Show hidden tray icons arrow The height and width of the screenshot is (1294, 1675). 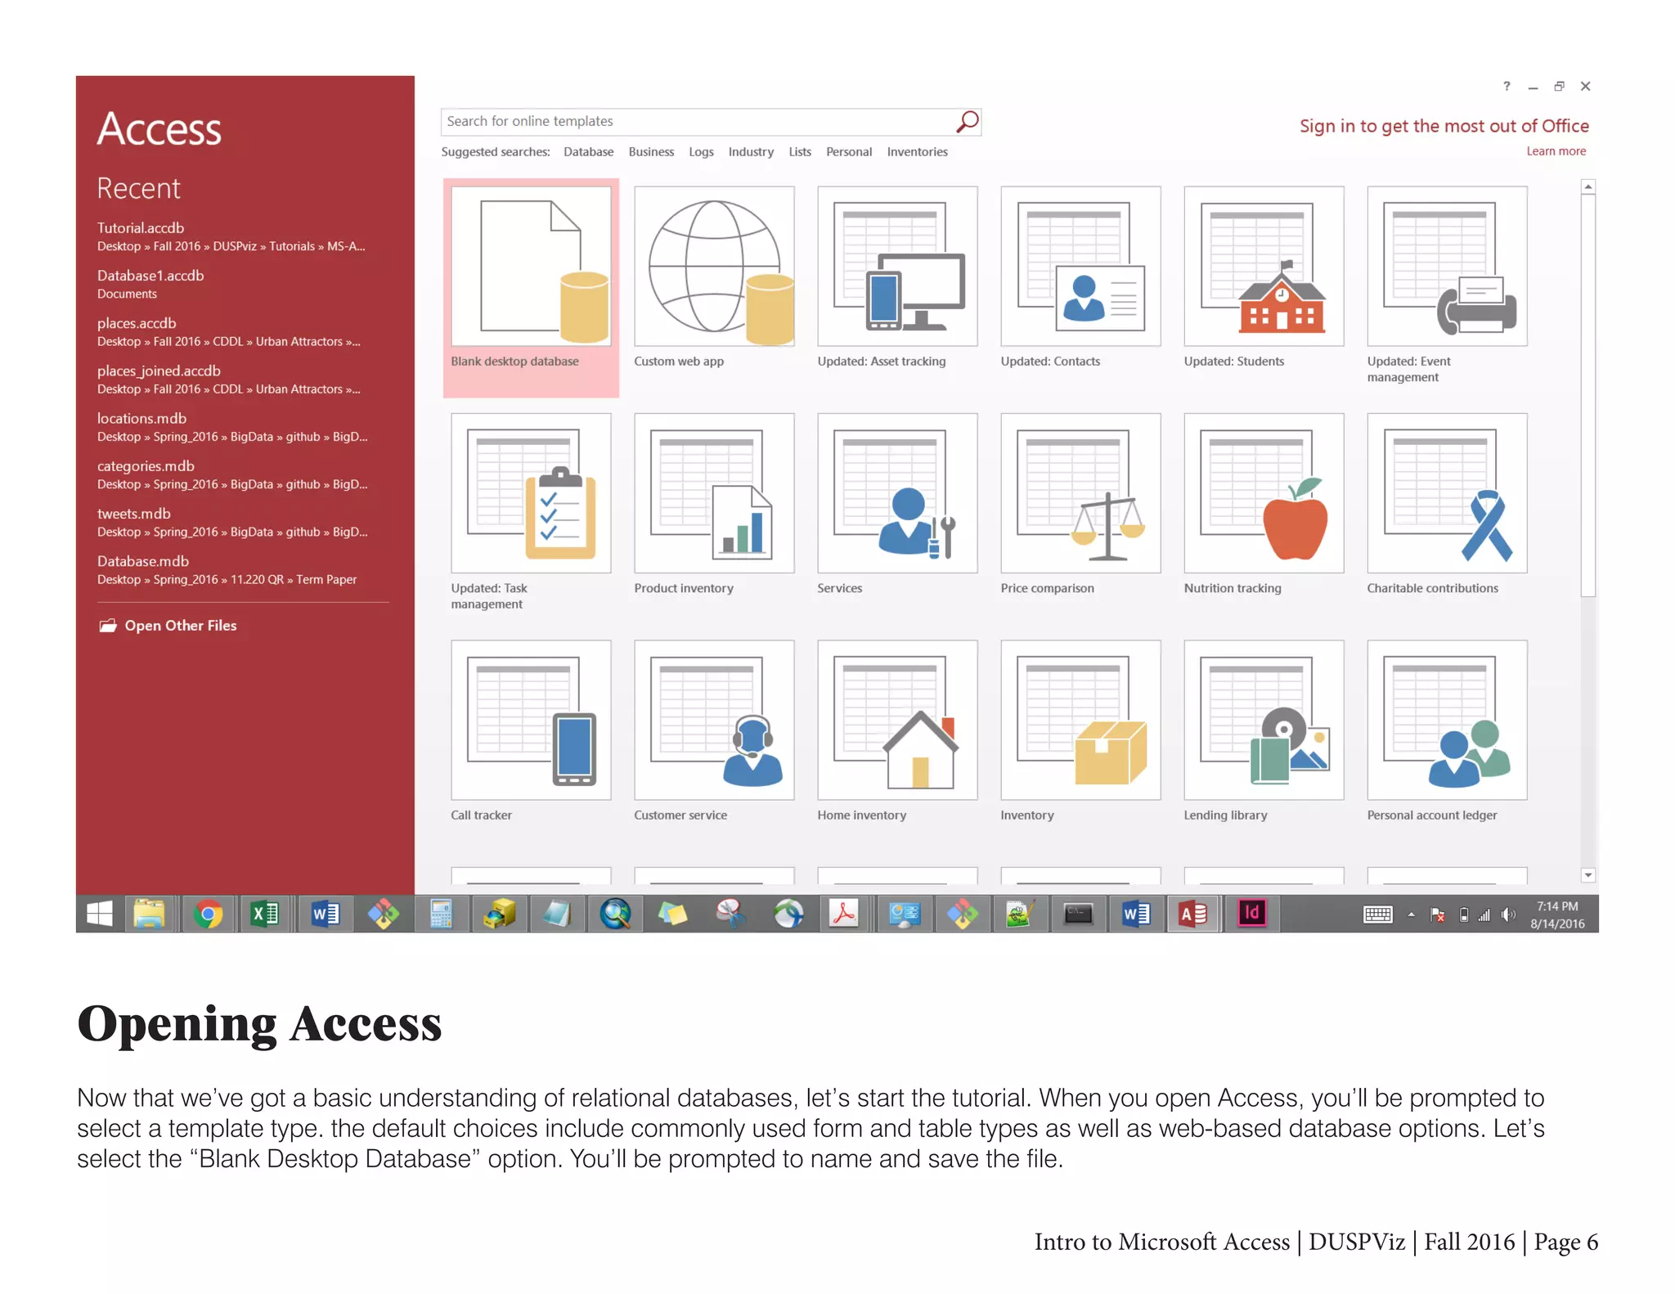1411,914
